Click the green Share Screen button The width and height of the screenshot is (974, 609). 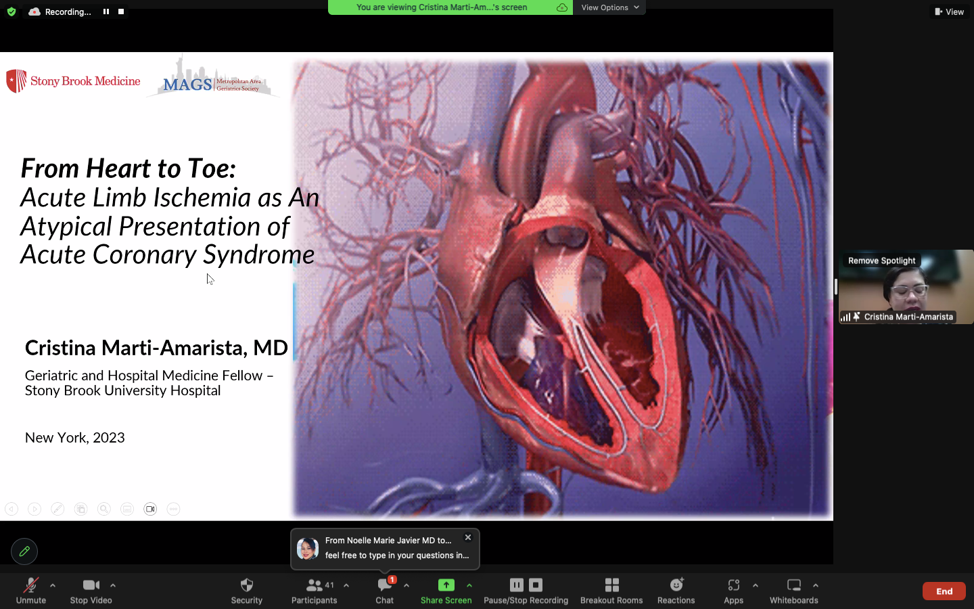(x=446, y=591)
